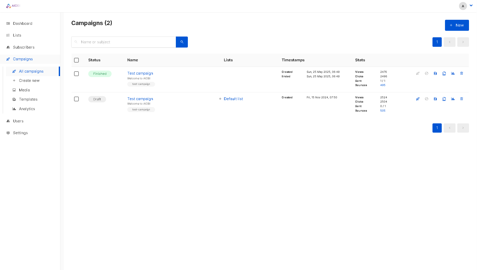Image resolution: width=477 pixels, height=270 pixels.
Task: Go to next page using the right arrow
Action: pyautogui.click(x=463, y=42)
